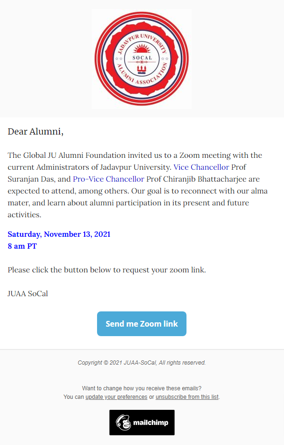Open the Pro-Vice Chancellor link
284x445 pixels.
pyautogui.click(x=108, y=179)
